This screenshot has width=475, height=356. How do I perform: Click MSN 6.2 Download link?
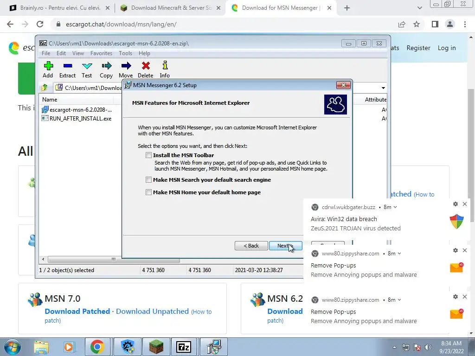(x=285, y=311)
